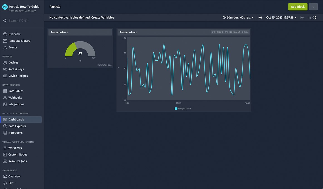Go to the Events page
Screen dimensions: 323x189
(13, 47)
